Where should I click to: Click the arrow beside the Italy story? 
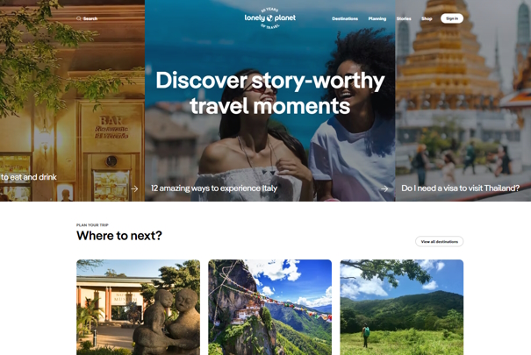pos(384,188)
